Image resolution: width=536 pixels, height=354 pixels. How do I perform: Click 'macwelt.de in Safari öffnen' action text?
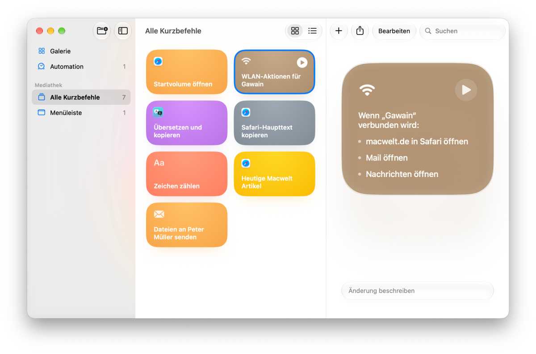417,142
